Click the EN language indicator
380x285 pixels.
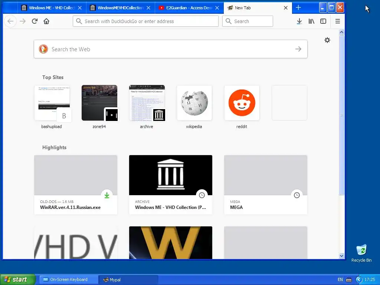pyautogui.click(x=340, y=280)
